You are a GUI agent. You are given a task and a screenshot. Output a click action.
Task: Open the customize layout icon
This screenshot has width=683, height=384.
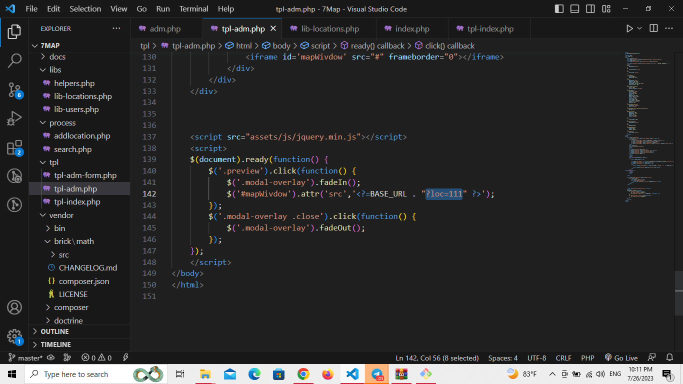click(x=606, y=9)
